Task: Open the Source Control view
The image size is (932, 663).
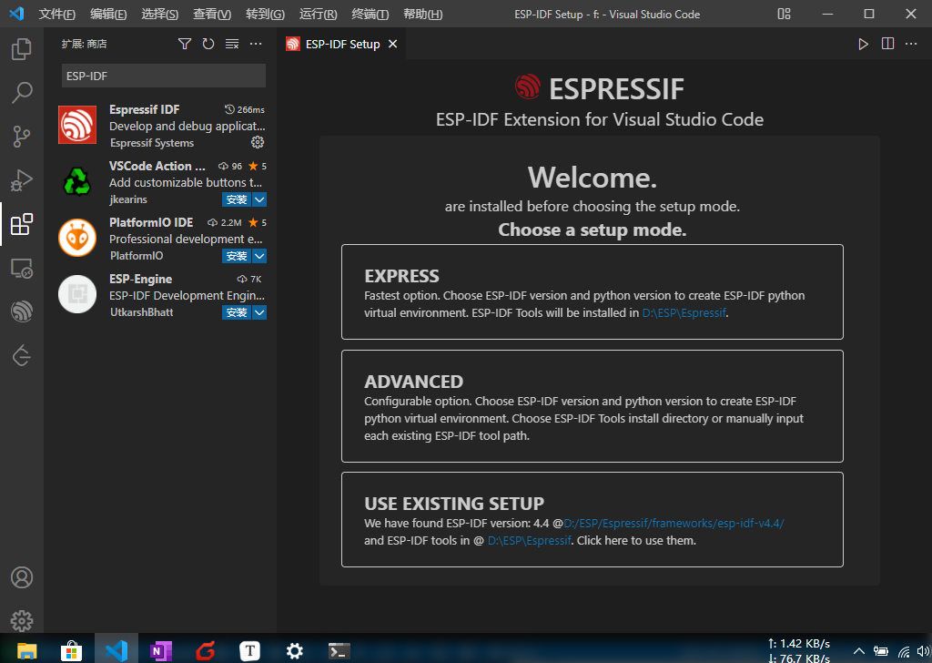Action: click(22, 137)
